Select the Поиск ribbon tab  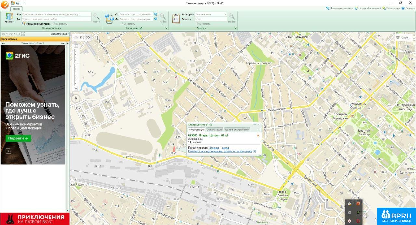coord(17,9)
